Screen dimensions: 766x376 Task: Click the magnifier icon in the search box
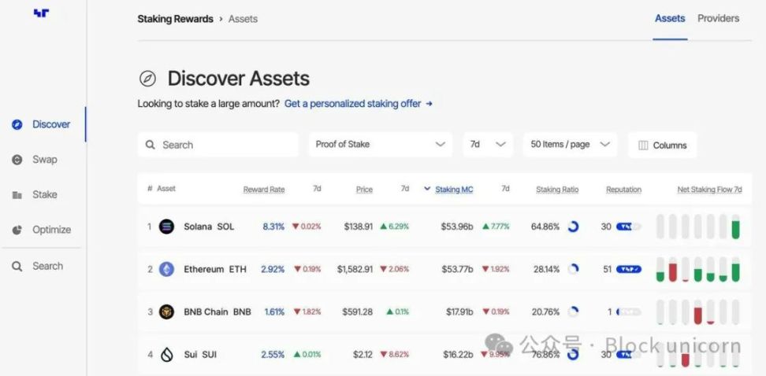coord(151,145)
